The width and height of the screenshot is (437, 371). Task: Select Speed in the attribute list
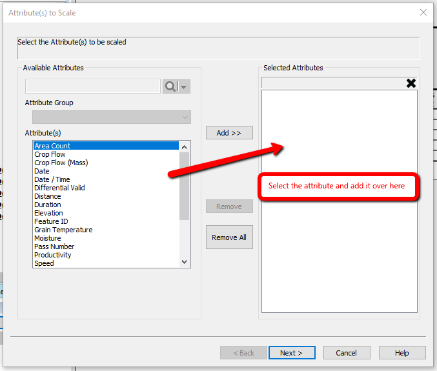click(45, 263)
